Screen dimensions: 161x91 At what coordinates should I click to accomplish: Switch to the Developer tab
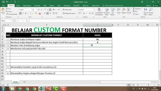pos(67,6)
